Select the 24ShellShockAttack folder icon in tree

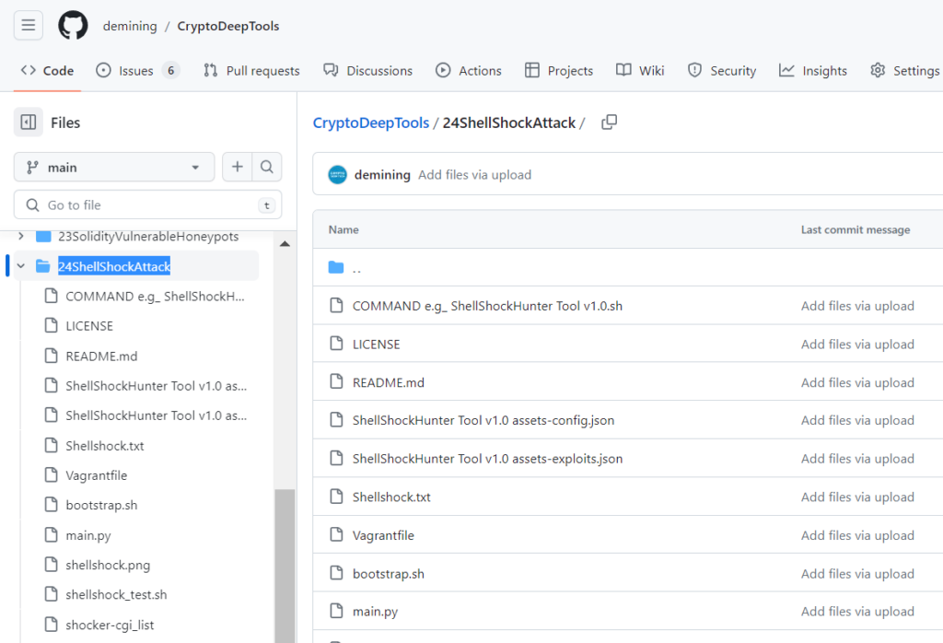42,266
